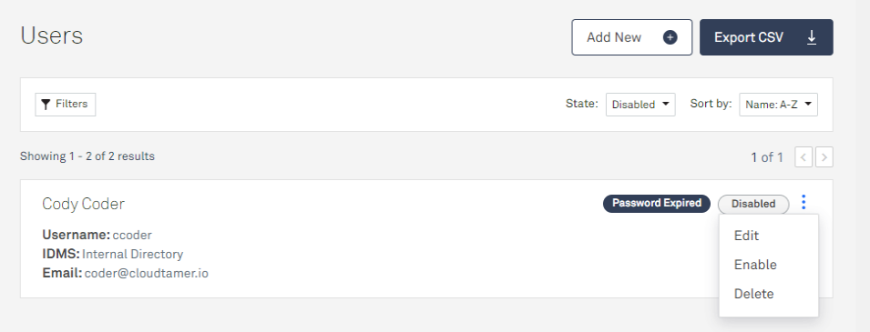Click the coder@cloudtamer.io email address
This screenshot has width=870, height=332.
click(x=147, y=273)
